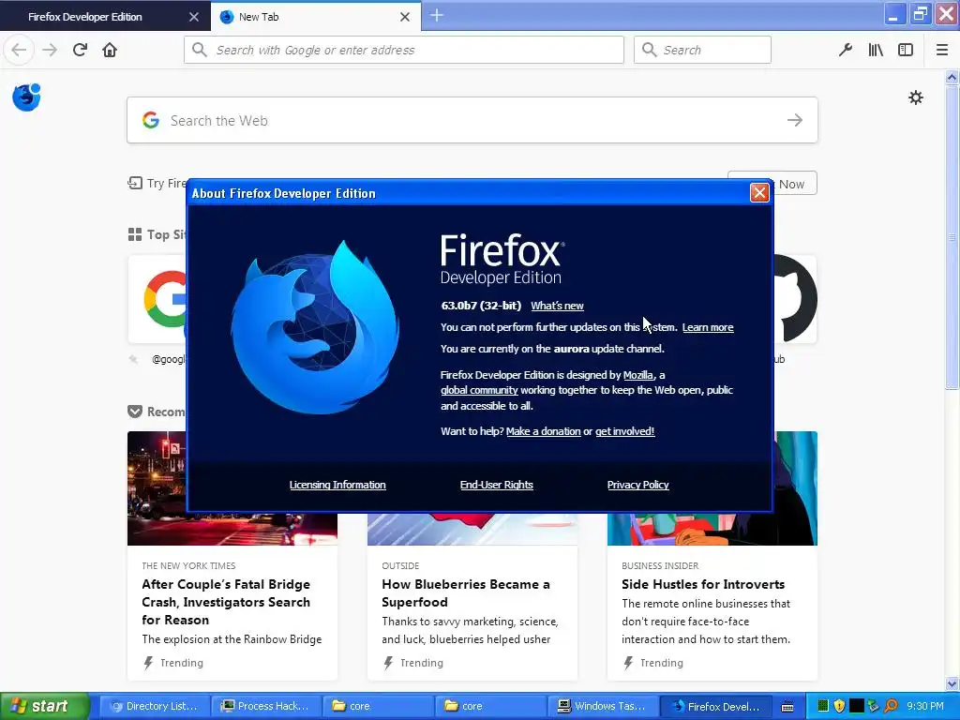Open a new tab with plus button
The height and width of the screenshot is (720, 960).
point(437,16)
